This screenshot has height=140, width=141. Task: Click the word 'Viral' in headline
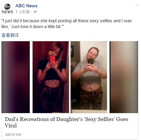coord(11,125)
